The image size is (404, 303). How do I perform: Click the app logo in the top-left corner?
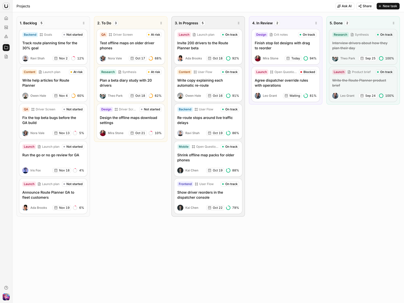(6, 6)
